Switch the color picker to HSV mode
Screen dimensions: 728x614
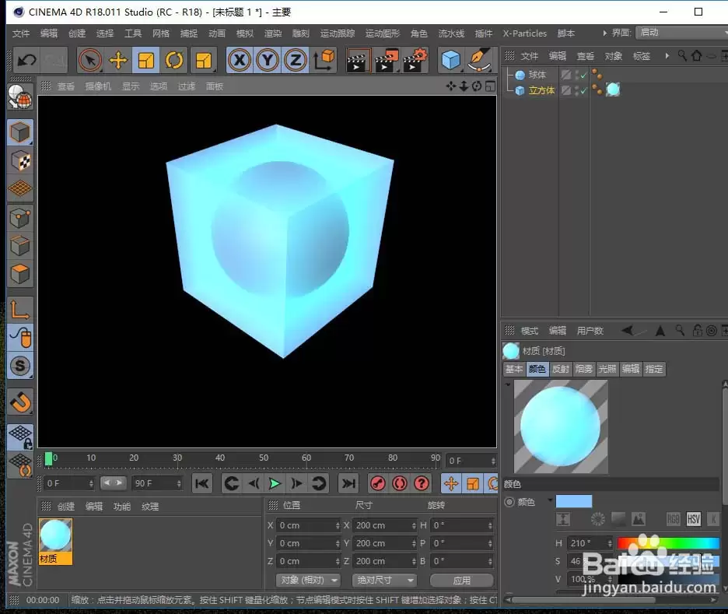click(x=695, y=518)
